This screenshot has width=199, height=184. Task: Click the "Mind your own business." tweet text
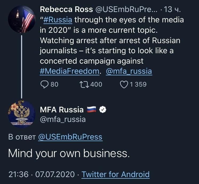[69, 153]
